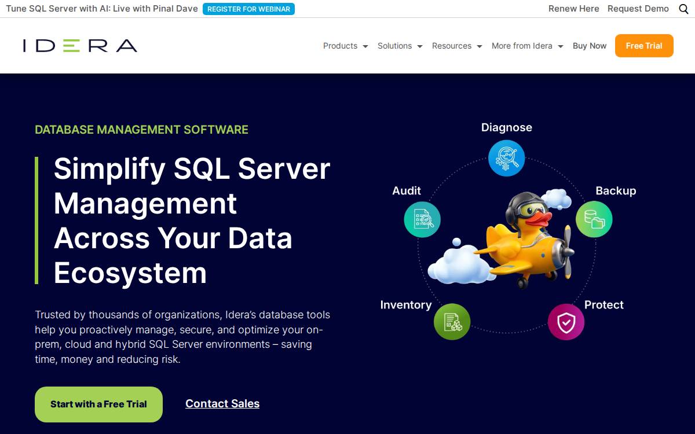Go to Buy Now
This screenshot has height=434, width=695.
[x=590, y=46]
